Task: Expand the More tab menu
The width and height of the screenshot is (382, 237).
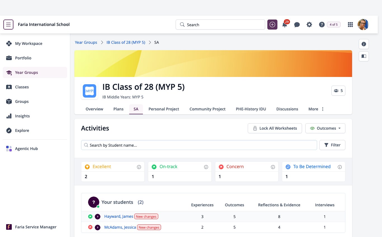Action: [x=316, y=109]
